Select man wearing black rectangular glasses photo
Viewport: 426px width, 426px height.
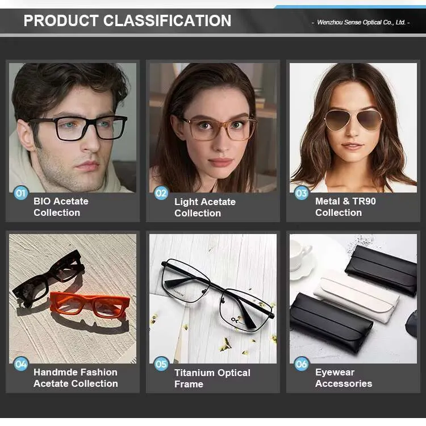(73, 128)
